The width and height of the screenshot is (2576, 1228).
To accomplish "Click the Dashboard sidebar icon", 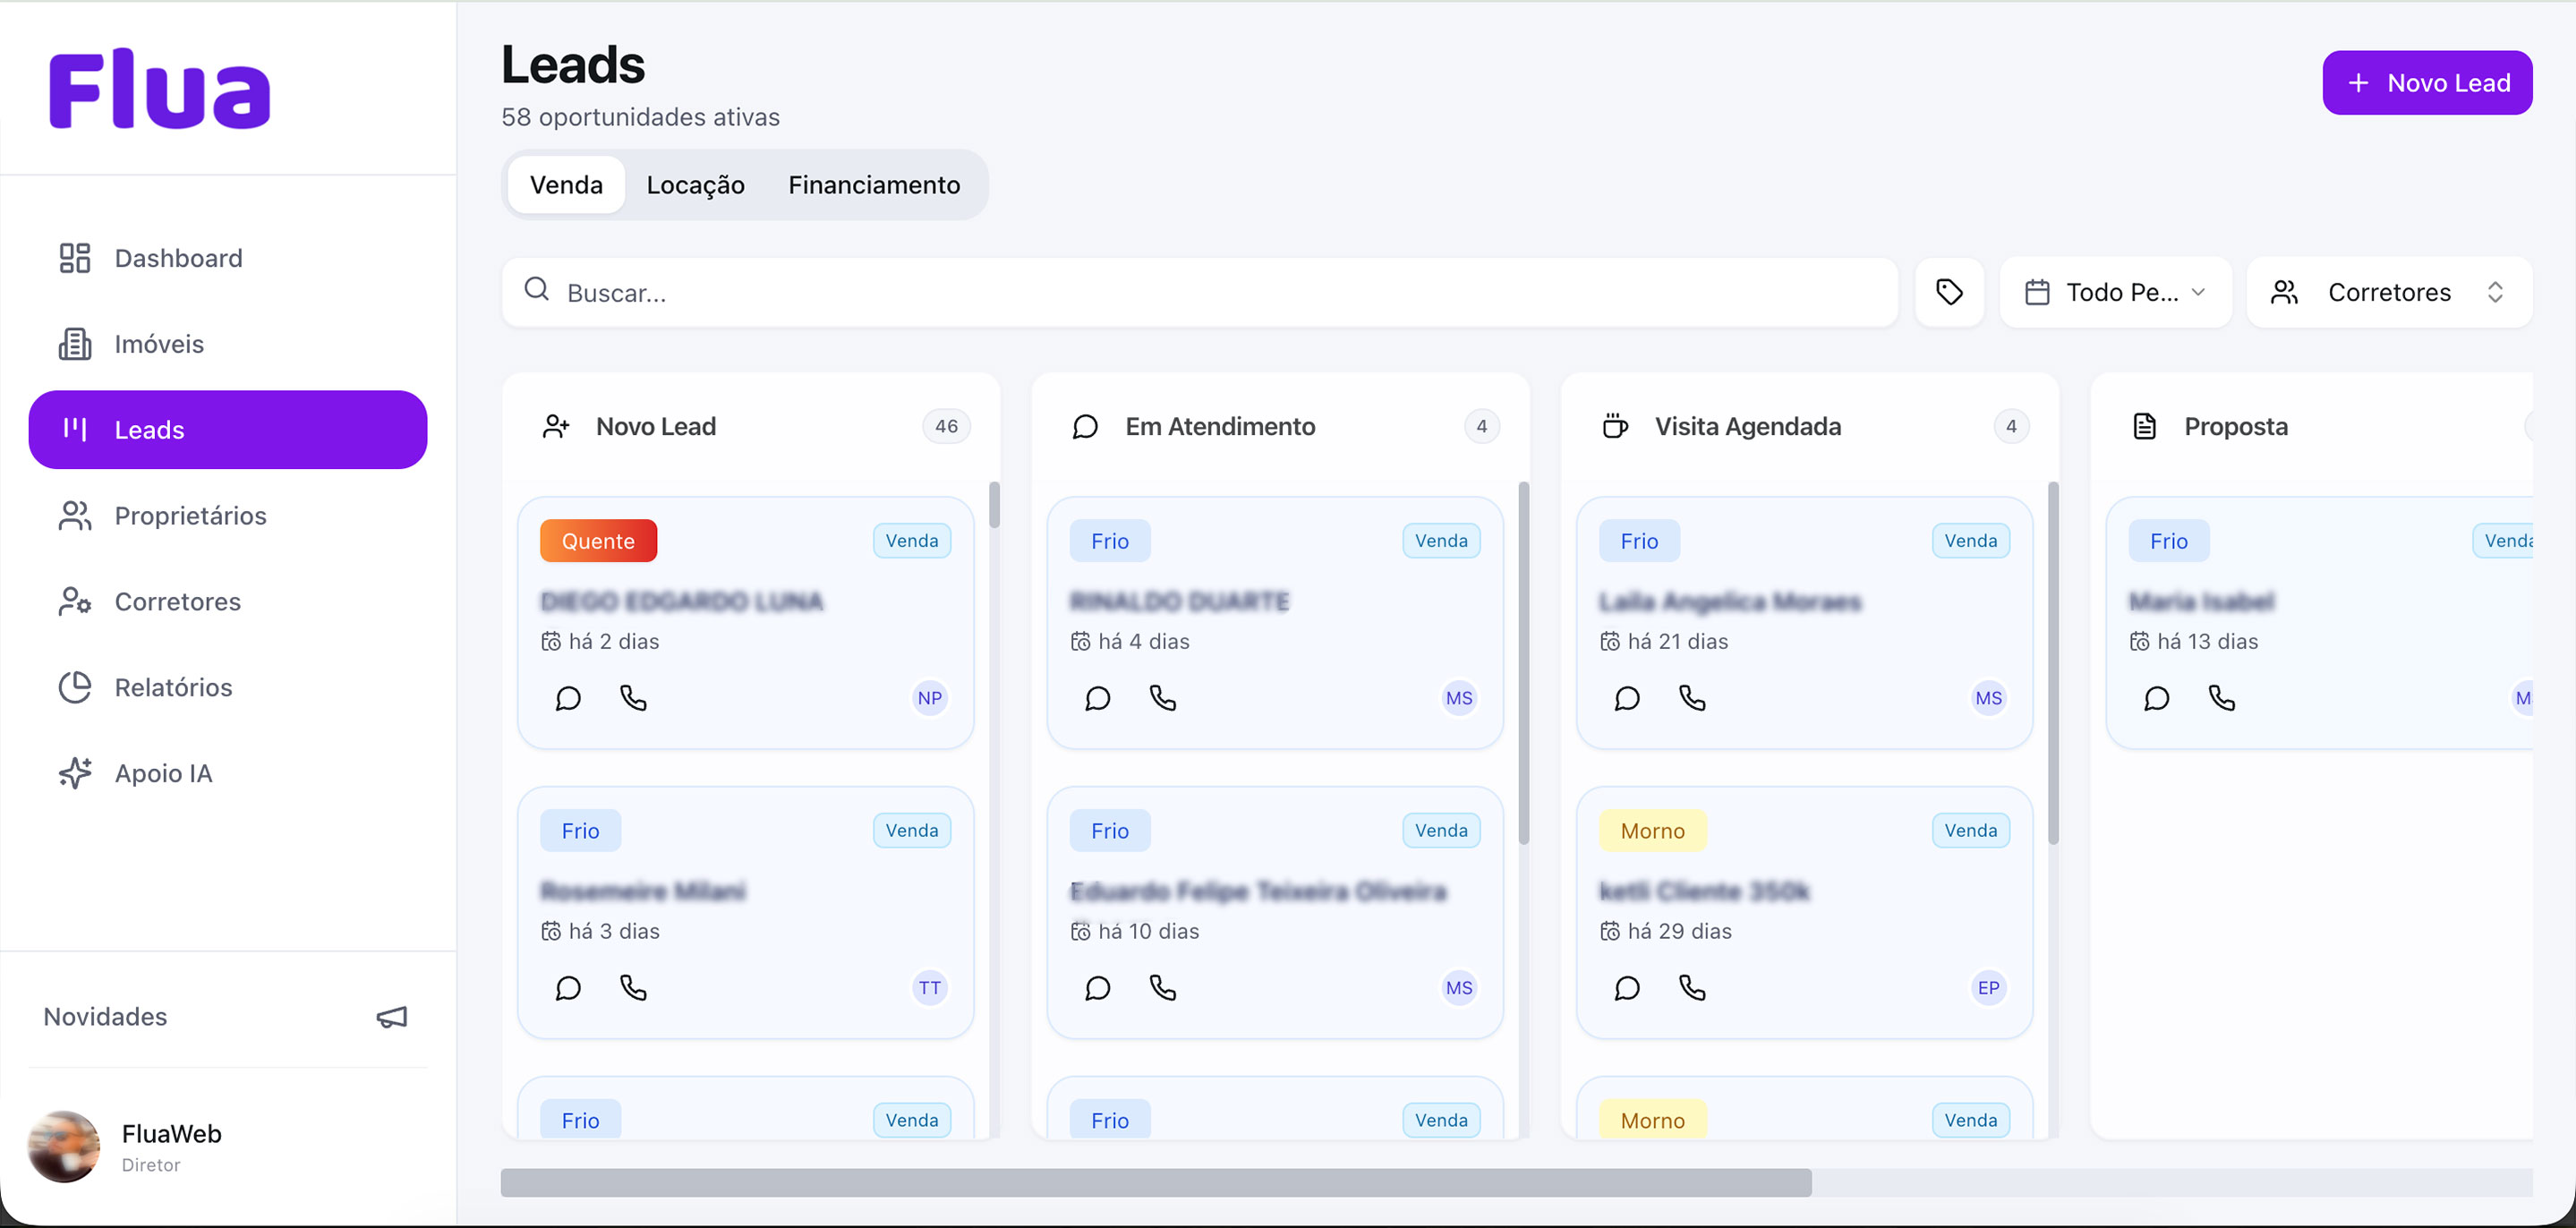I will coord(75,258).
